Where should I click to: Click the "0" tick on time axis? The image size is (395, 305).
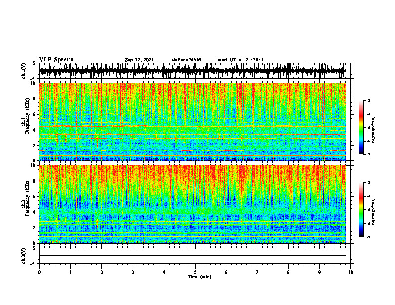[39, 272]
